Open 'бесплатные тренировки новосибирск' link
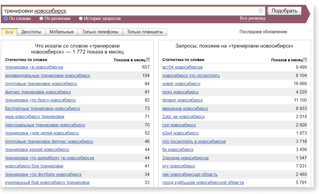 42,108
